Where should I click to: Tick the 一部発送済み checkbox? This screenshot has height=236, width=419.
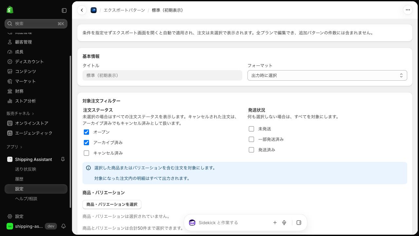pos(251,139)
